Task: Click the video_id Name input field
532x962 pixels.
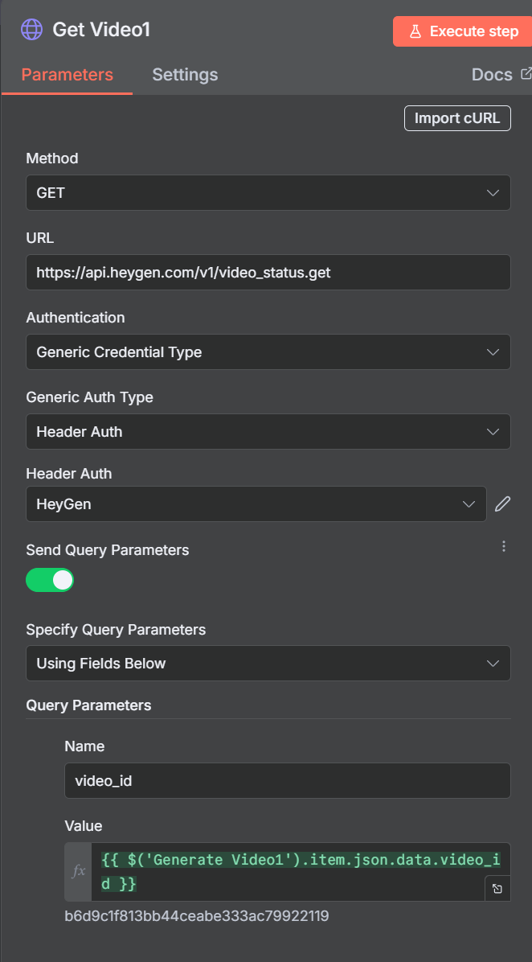Action: point(288,780)
